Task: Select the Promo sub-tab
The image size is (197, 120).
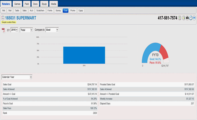Action: coord(73,10)
